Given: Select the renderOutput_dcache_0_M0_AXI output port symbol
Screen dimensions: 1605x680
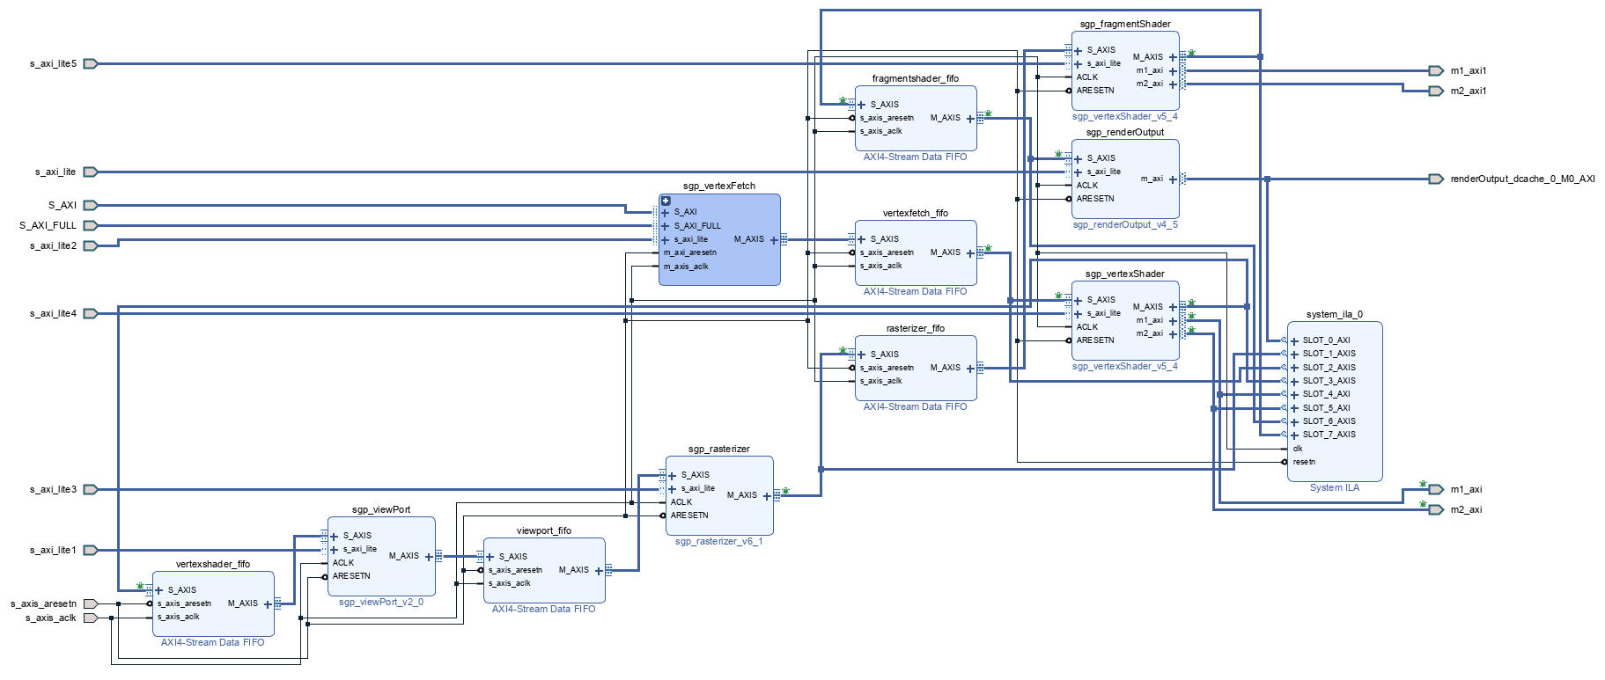Looking at the screenshot, I should click(1436, 179).
